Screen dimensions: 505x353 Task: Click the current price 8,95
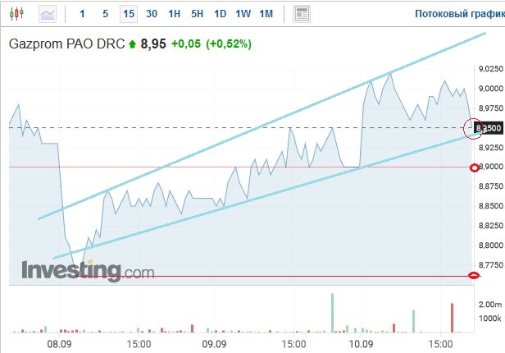pos(153,44)
